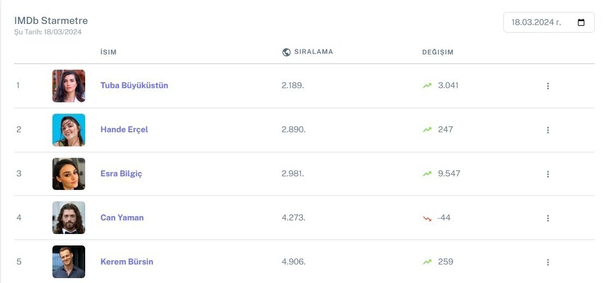Open Hande Erçel name link
Viewport: 606px width, 283px height.
coord(124,130)
